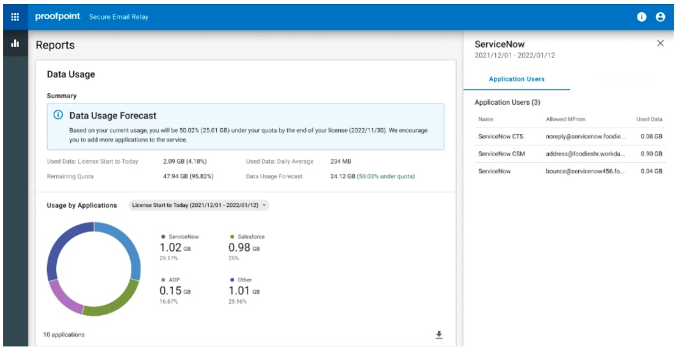Click the 50.03% under quota text

386,176
